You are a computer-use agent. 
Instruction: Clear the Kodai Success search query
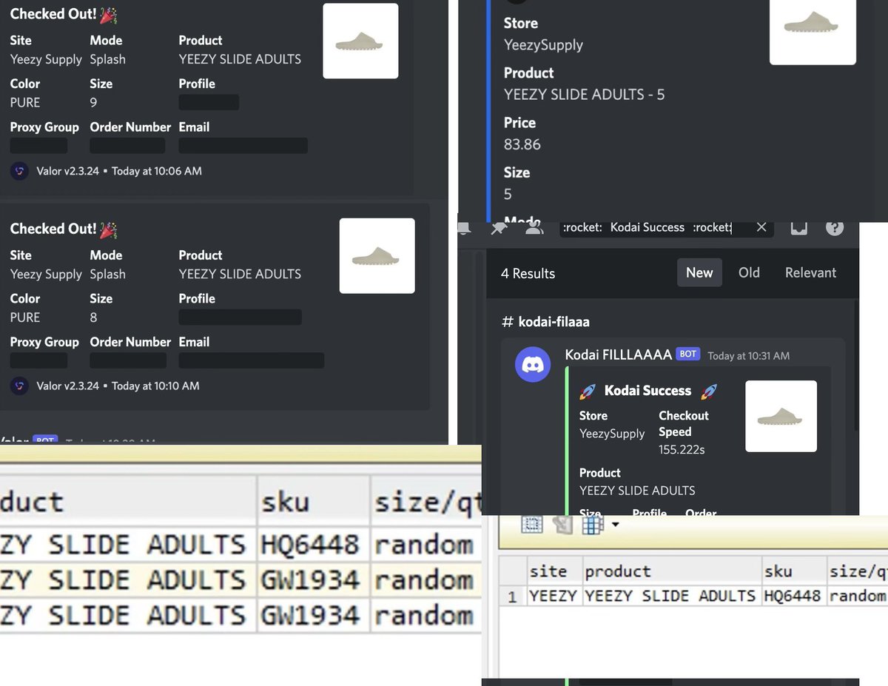point(761,228)
